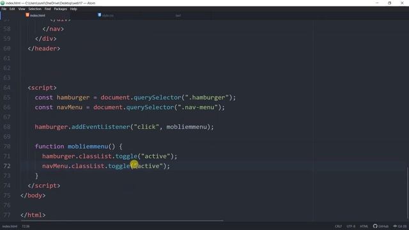
Task: Click the closing script tag
Action: (x=44, y=186)
